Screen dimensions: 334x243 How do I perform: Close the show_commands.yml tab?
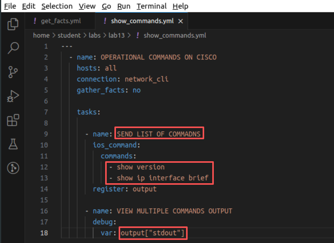(180, 21)
